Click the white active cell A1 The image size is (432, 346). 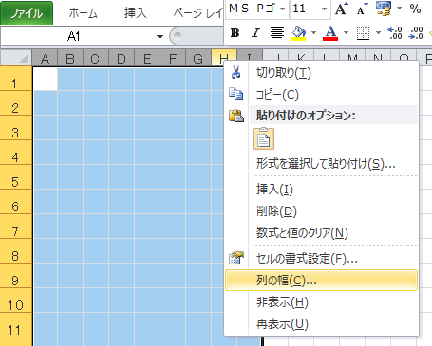(46, 79)
